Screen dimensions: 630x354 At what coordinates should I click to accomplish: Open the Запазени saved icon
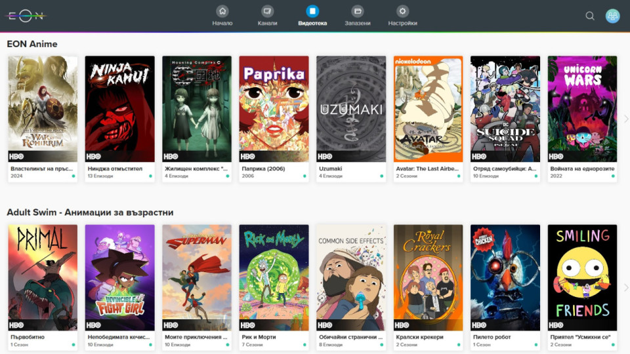click(357, 11)
